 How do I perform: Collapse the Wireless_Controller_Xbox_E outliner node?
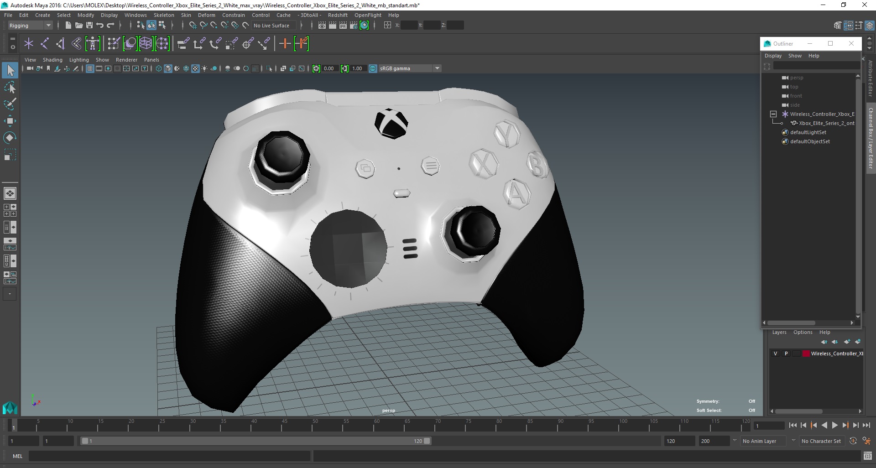click(x=773, y=114)
